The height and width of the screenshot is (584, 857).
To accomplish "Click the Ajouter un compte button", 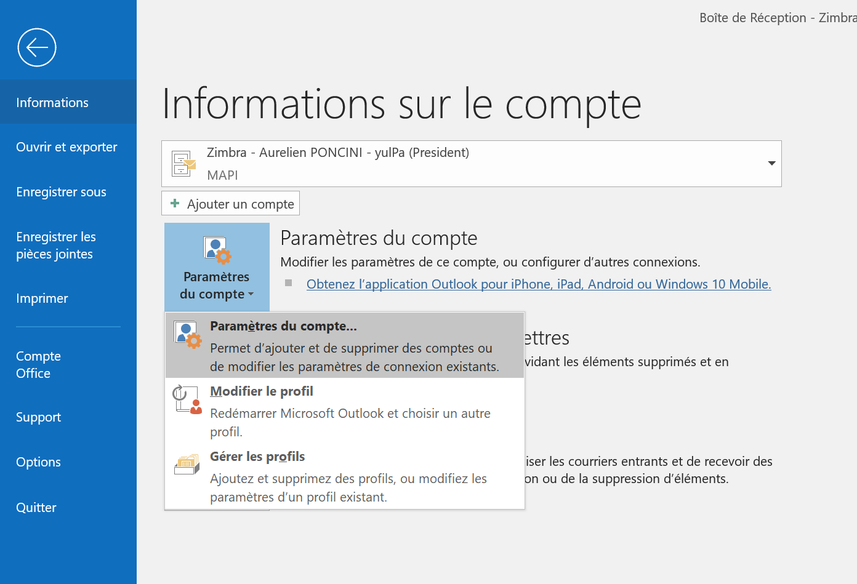I will (230, 203).
